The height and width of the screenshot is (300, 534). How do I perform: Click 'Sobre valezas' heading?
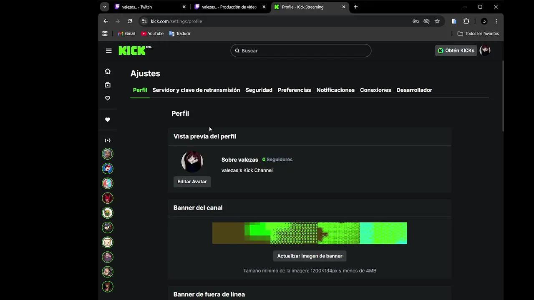240,160
